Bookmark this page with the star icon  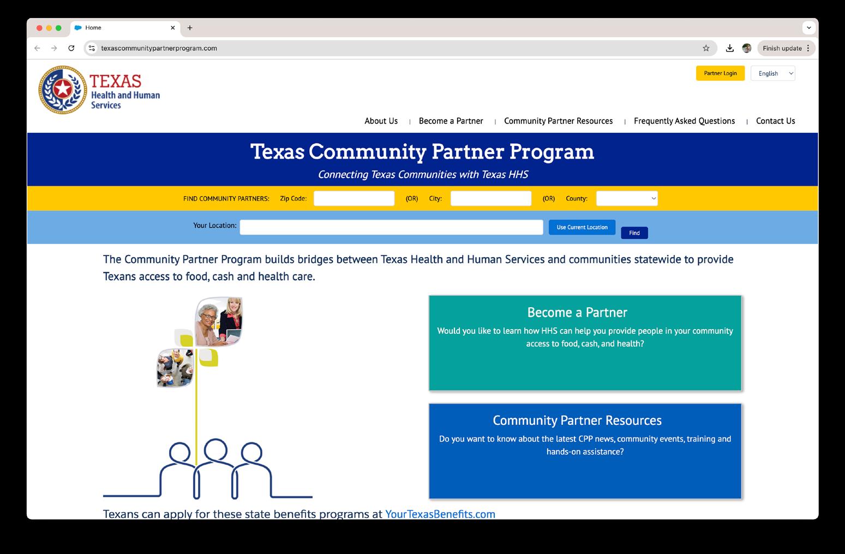706,48
